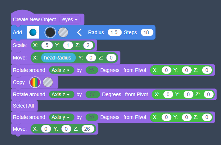Open Axis z dropdown in 25-degree rotate block

coord(61,70)
